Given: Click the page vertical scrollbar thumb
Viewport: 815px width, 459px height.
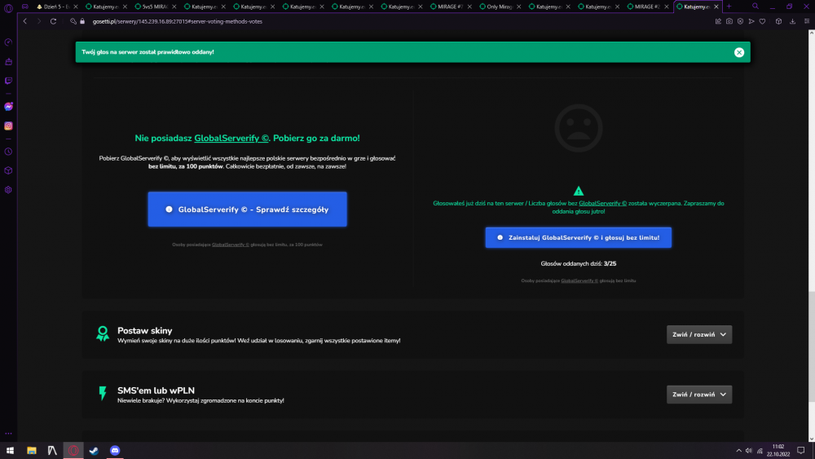Looking at the screenshot, I should click(812, 346).
